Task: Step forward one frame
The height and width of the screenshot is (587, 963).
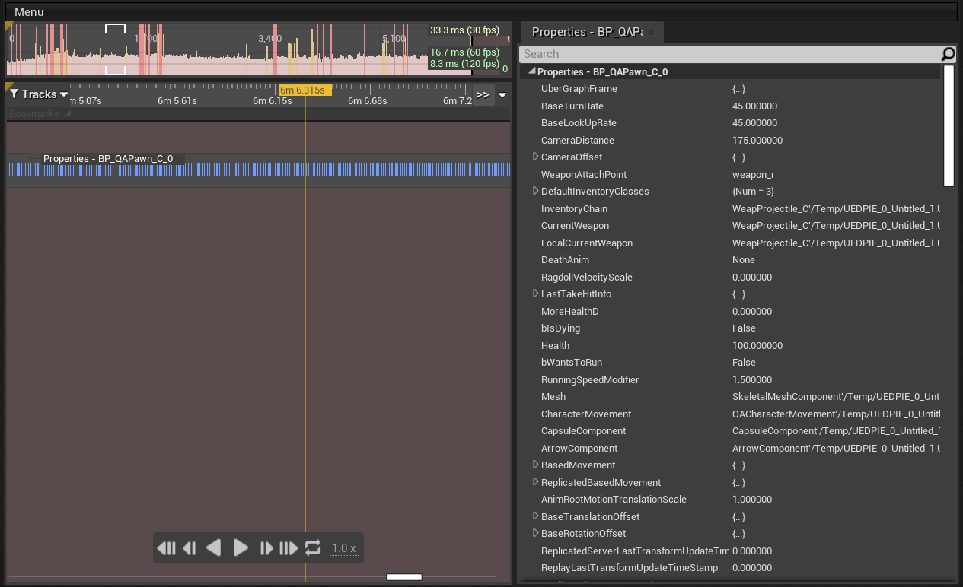Action: (266, 547)
